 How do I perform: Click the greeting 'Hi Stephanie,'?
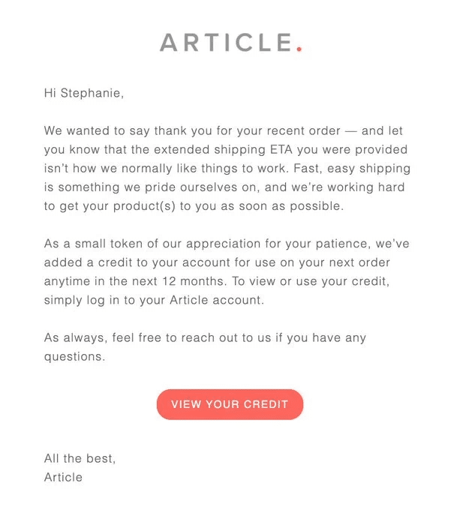[84, 93]
